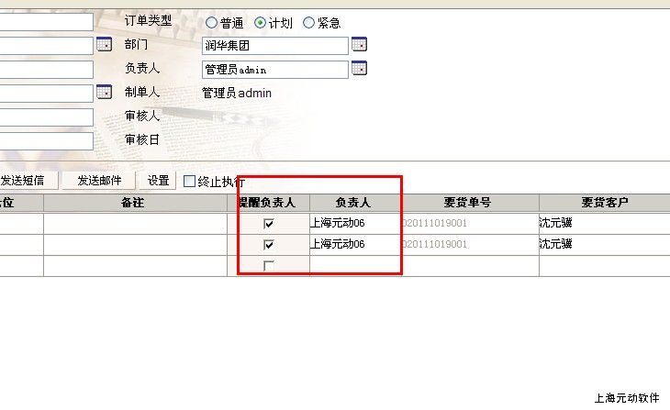670x410 pixels.
Task: Click the 负责人 field containing 管理员admin
Action: [x=274, y=69]
